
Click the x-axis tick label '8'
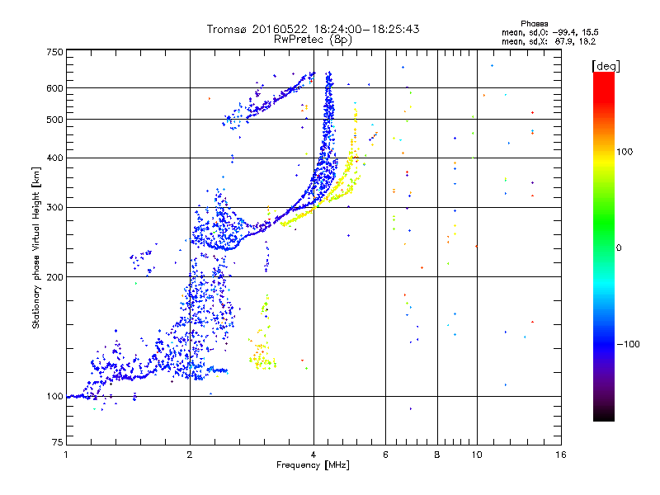pos(437,455)
